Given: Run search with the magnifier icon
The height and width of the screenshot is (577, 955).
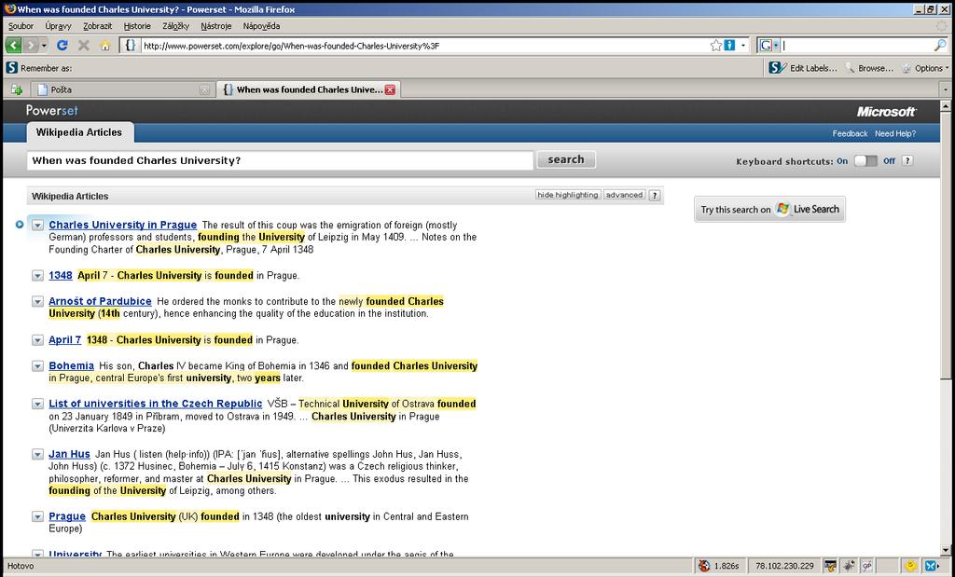Looking at the screenshot, I should 940,46.
